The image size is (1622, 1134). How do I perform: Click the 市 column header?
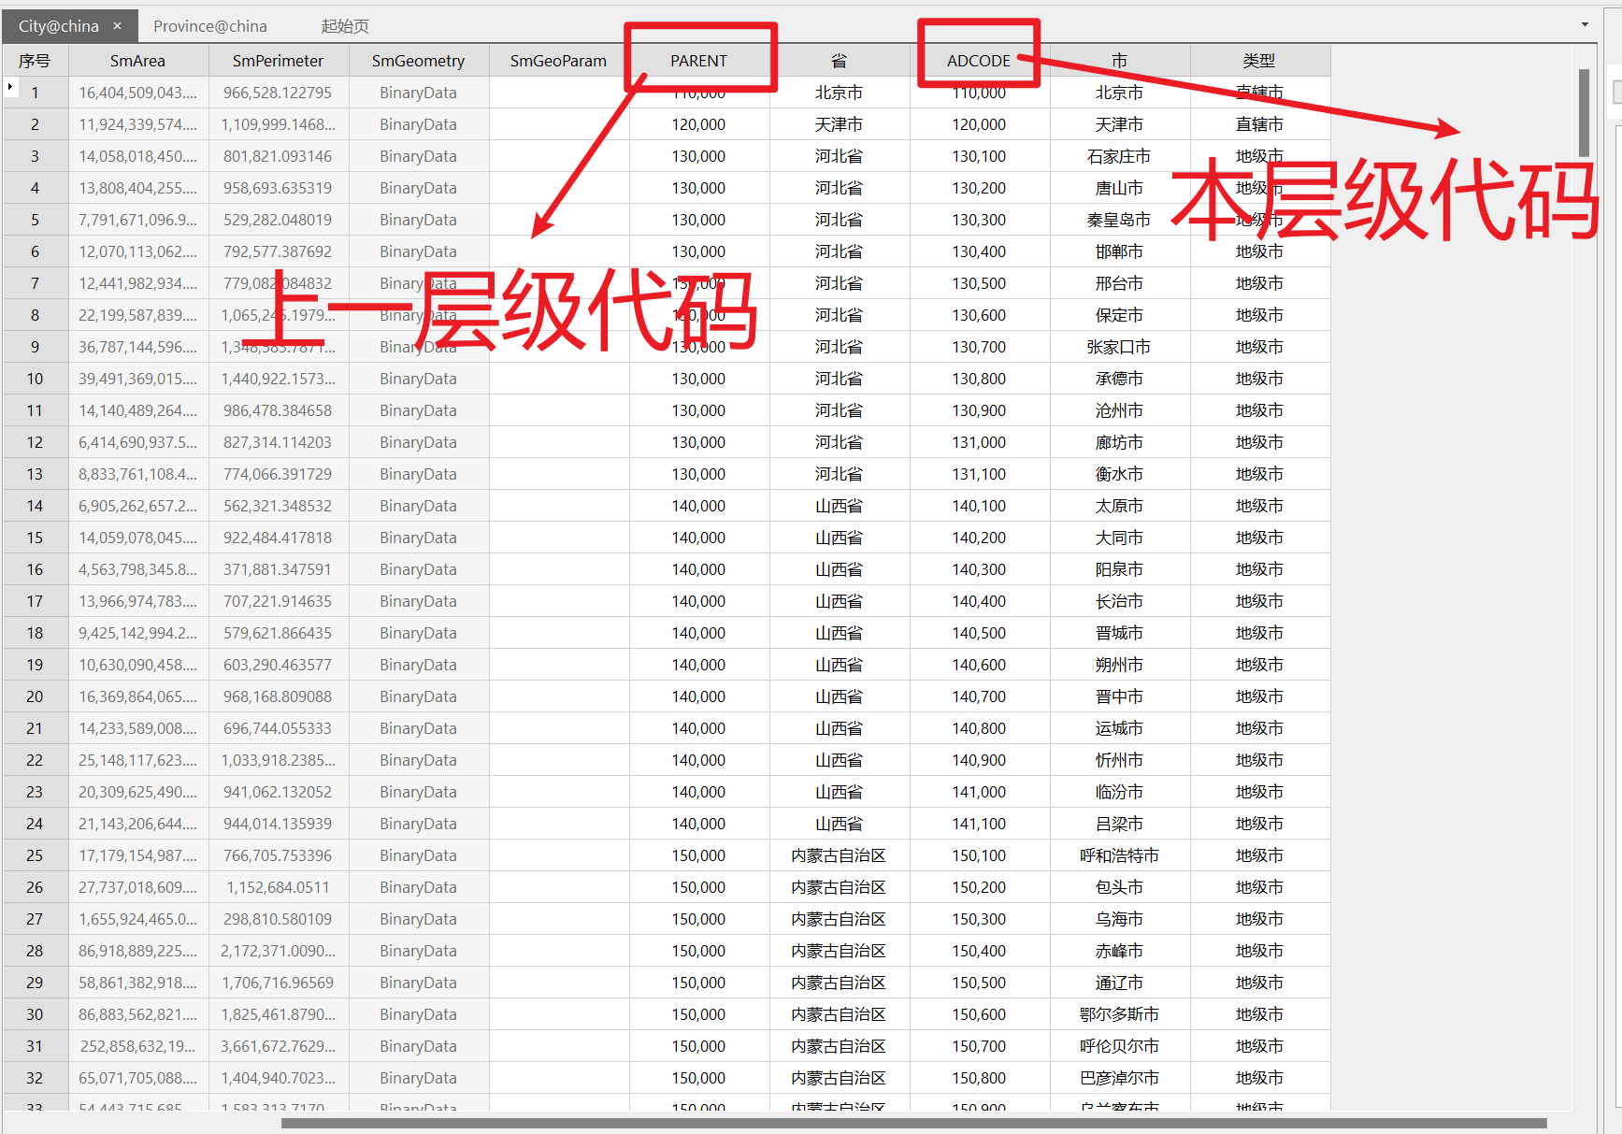pos(1119,60)
